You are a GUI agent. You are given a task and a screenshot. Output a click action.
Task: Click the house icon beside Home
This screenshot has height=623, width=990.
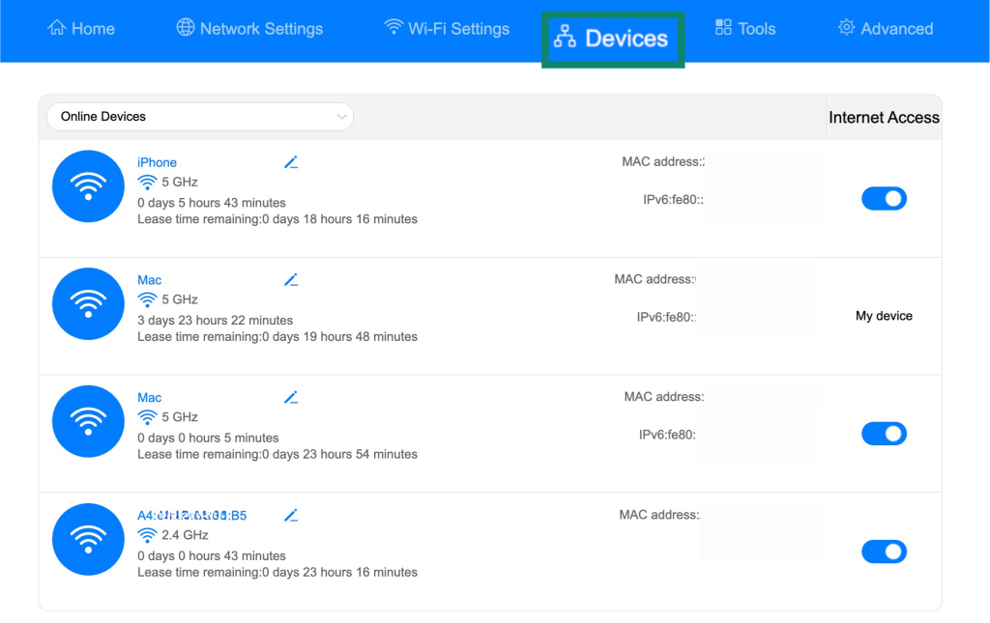[x=57, y=28]
